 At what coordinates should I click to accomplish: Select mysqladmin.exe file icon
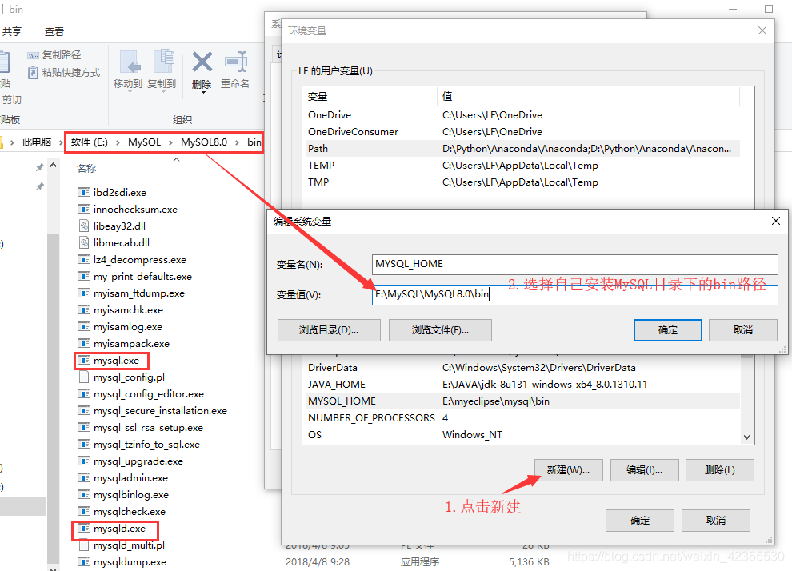[x=84, y=477]
